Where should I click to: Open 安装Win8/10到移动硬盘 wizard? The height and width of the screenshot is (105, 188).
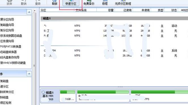13,63
